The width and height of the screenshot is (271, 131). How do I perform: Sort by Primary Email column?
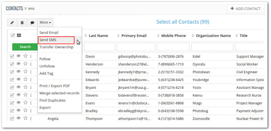pyautogui.click(x=134, y=36)
